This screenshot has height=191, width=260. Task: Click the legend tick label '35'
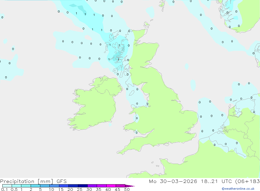(x=99, y=189)
